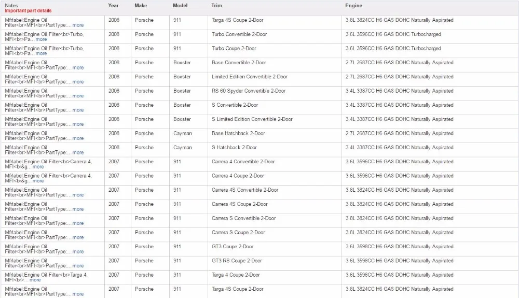Select 'GT3 RS Coupe 2-Door' trim cell
The height and width of the screenshot is (298, 519).
tap(237, 261)
